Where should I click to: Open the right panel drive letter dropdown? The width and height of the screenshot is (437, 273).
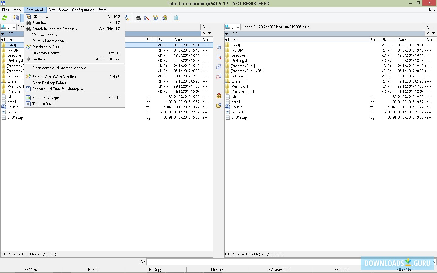click(239, 27)
